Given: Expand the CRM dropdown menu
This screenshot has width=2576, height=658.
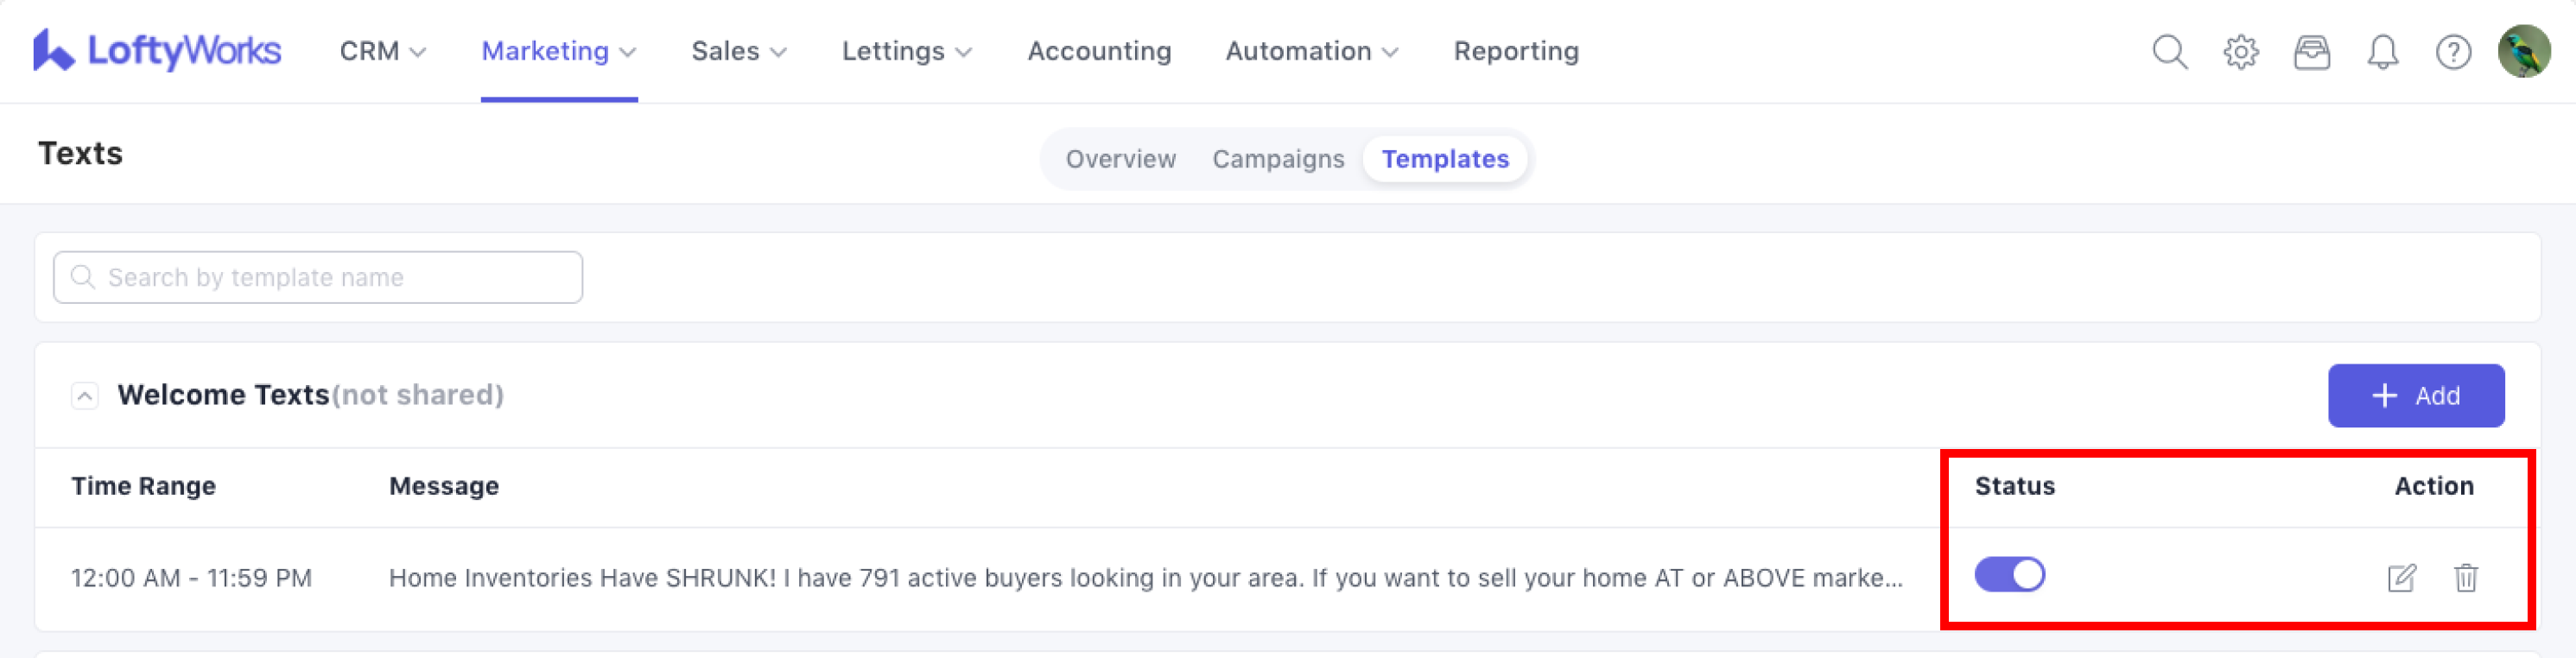Looking at the screenshot, I should tap(382, 51).
